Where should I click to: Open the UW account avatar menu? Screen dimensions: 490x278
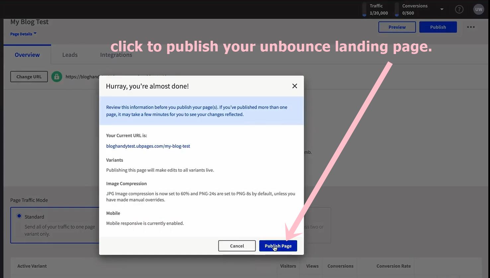tap(478, 9)
